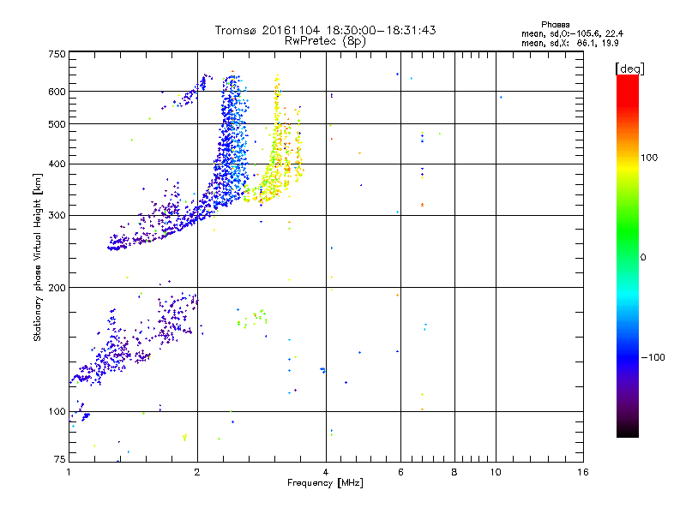This screenshot has width=686, height=514.
Task: Click the 'mean, sd,O:-105.6, 22.4' statistics line
Action: [572, 33]
